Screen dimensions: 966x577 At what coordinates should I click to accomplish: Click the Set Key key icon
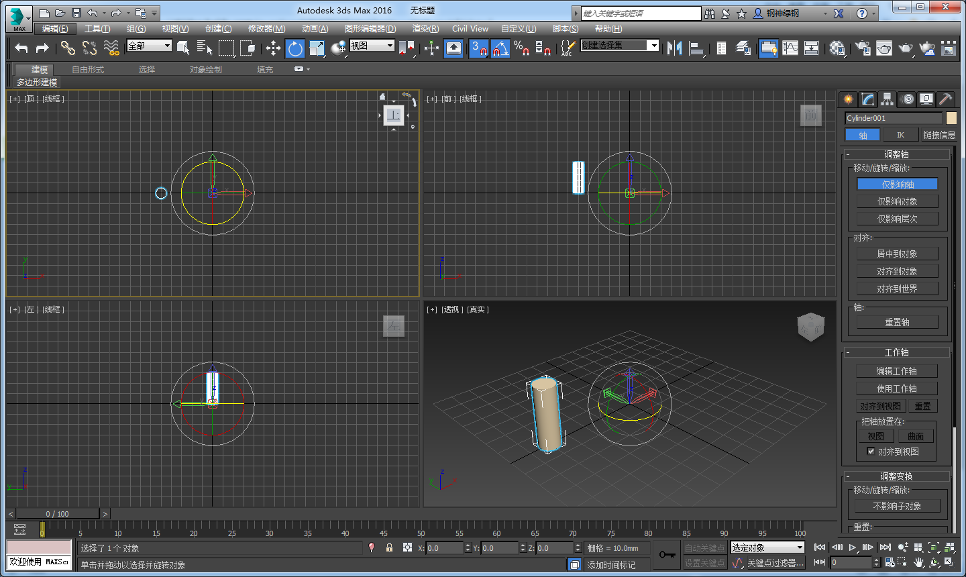coord(667,555)
